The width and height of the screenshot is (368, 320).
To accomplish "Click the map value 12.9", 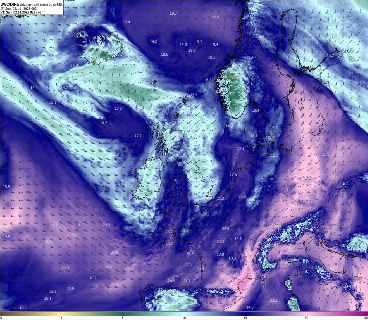I will coord(61,17).
